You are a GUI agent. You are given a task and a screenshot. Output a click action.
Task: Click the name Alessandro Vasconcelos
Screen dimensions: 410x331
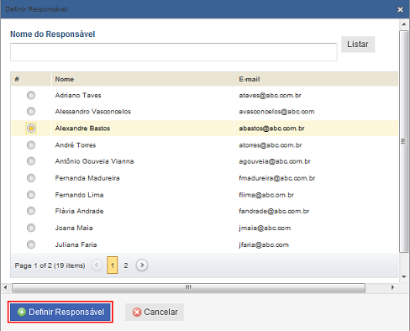coord(93,112)
